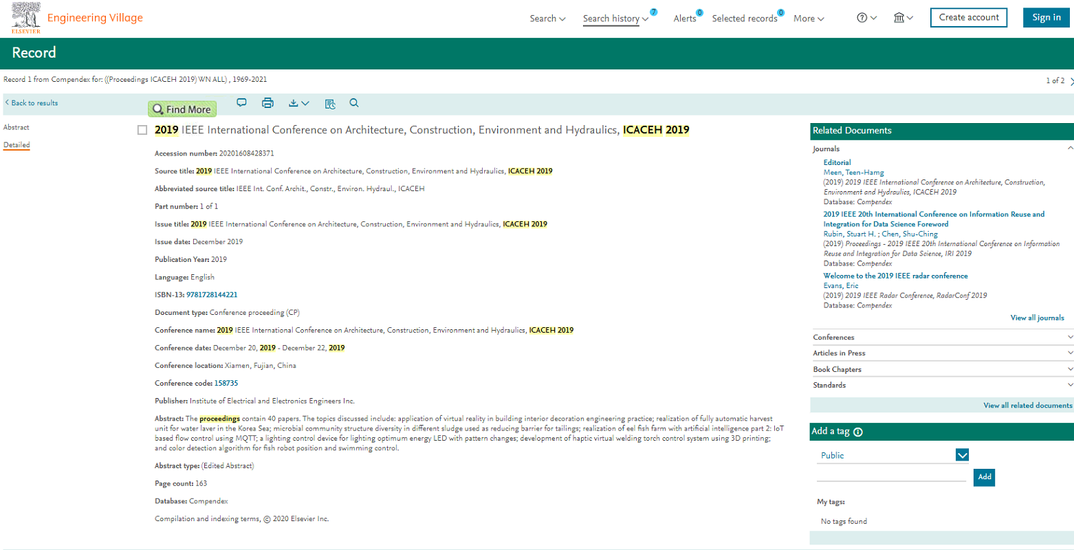The width and height of the screenshot is (1074, 550).
Task: Click the Conference location Xiamen, Fujian, China
Action: pos(261,366)
